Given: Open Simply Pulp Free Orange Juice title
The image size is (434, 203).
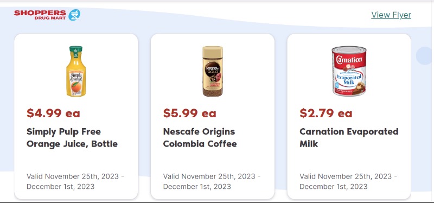Looking at the screenshot, I should point(72,138).
